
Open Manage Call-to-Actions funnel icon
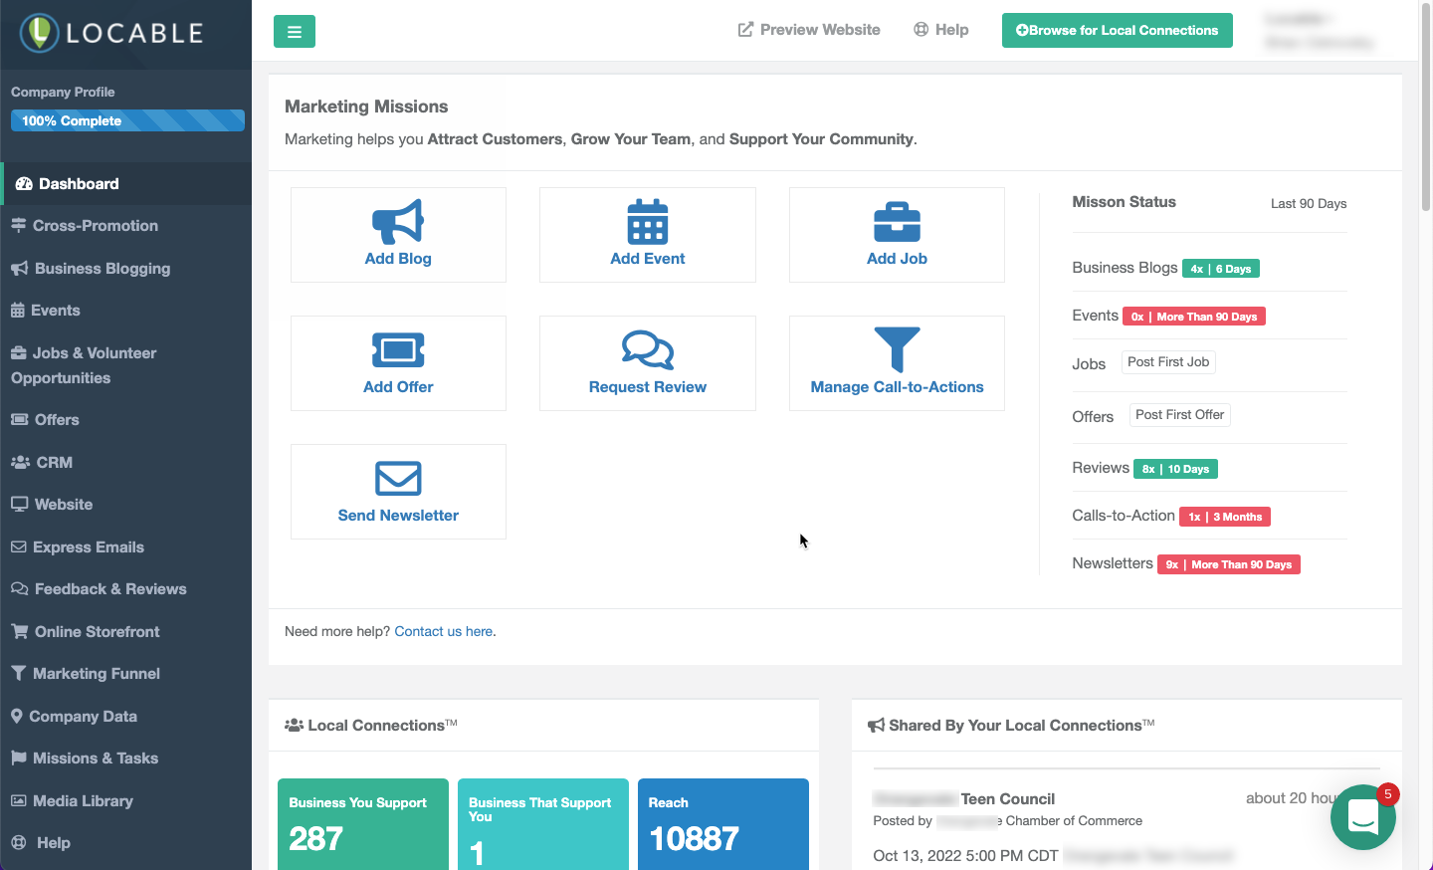coord(896,347)
